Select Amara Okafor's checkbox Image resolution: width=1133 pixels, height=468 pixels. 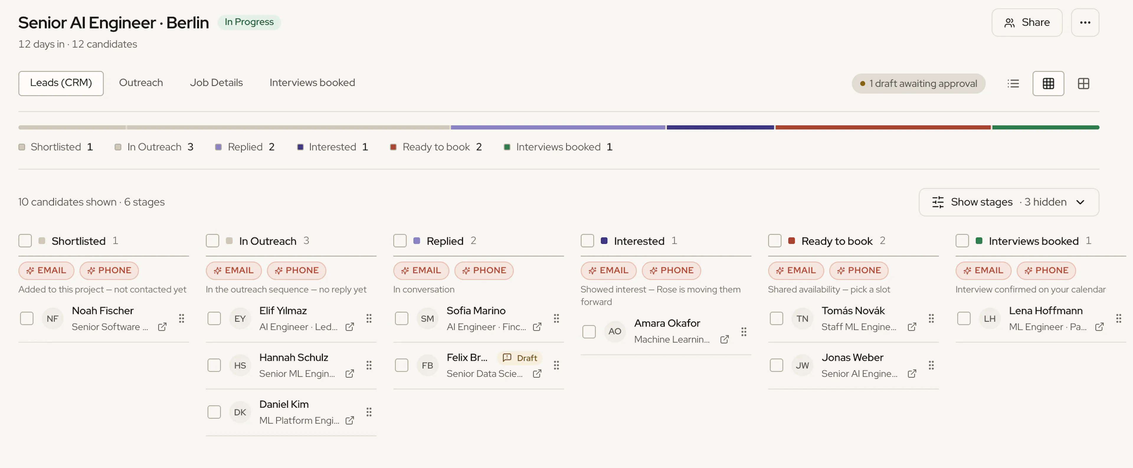589,331
